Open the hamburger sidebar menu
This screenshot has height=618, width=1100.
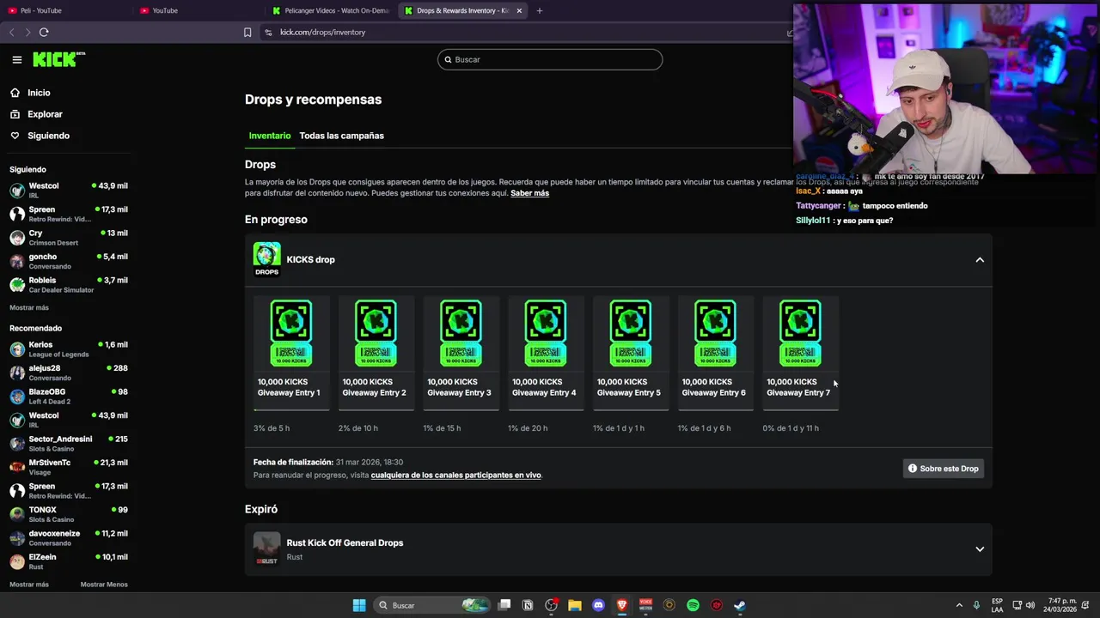click(x=16, y=59)
